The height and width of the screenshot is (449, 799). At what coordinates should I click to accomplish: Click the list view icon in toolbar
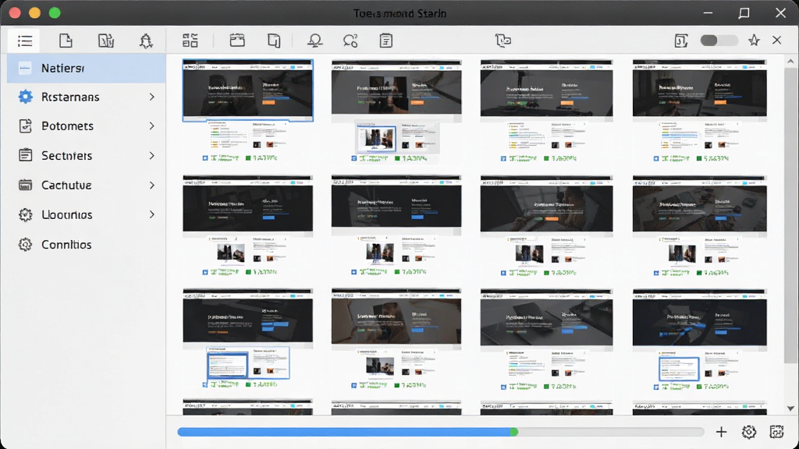click(24, 41)
